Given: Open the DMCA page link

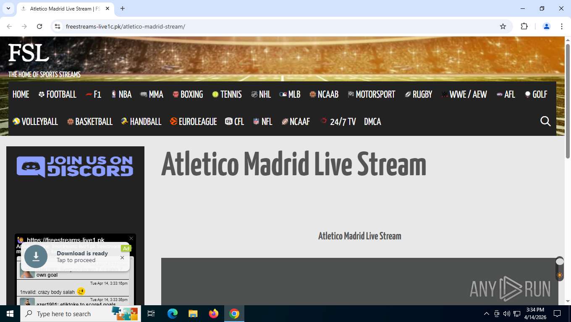Looking at the screenshot, I should pyautogui.click(x=372, y=122).
